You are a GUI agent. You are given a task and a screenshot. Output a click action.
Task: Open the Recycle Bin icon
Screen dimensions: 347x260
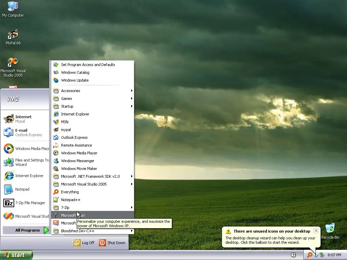point(330,231)
